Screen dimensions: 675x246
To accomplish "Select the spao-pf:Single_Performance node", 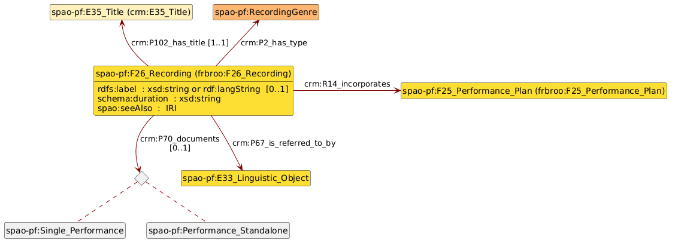I will coord(65,230).
